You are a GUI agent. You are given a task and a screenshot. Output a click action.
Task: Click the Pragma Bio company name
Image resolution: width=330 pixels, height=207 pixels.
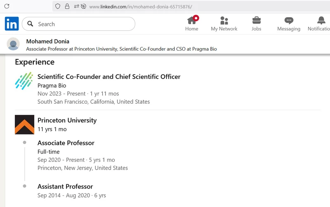click(x=52, y=86)
